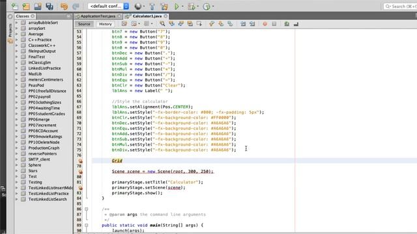This screenshot has height=234, width=417.
Task: Close the ApplicationTest.java tab
Action: tap(119, 16)
